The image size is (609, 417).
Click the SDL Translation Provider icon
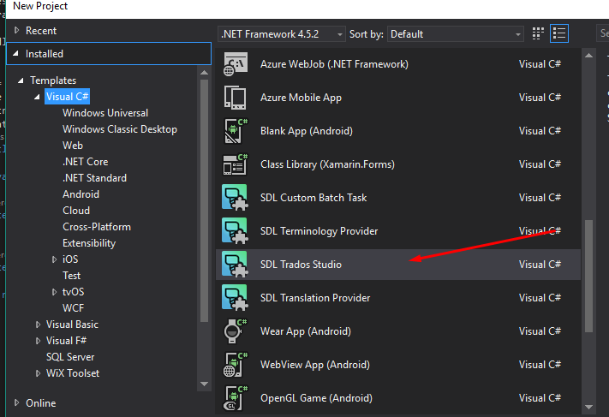[x=235, y=298]
